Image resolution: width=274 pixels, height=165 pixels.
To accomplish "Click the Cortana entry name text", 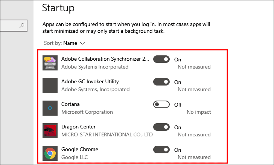I will point(70,104).
